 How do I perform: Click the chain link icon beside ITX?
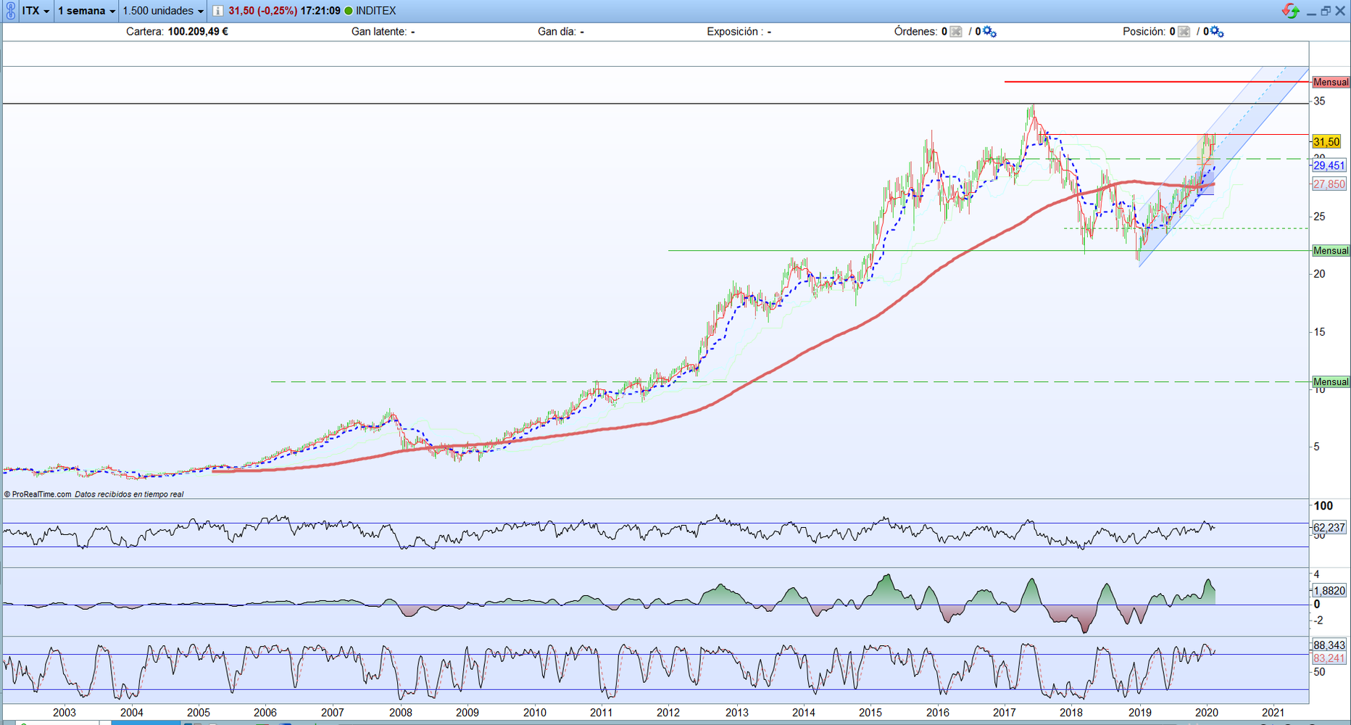pyautogui.click(x=10, y=11)
